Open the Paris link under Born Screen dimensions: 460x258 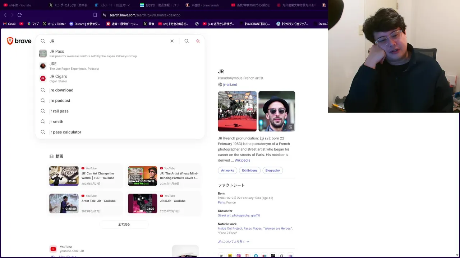pyautogui.click(x=221, y=202)
